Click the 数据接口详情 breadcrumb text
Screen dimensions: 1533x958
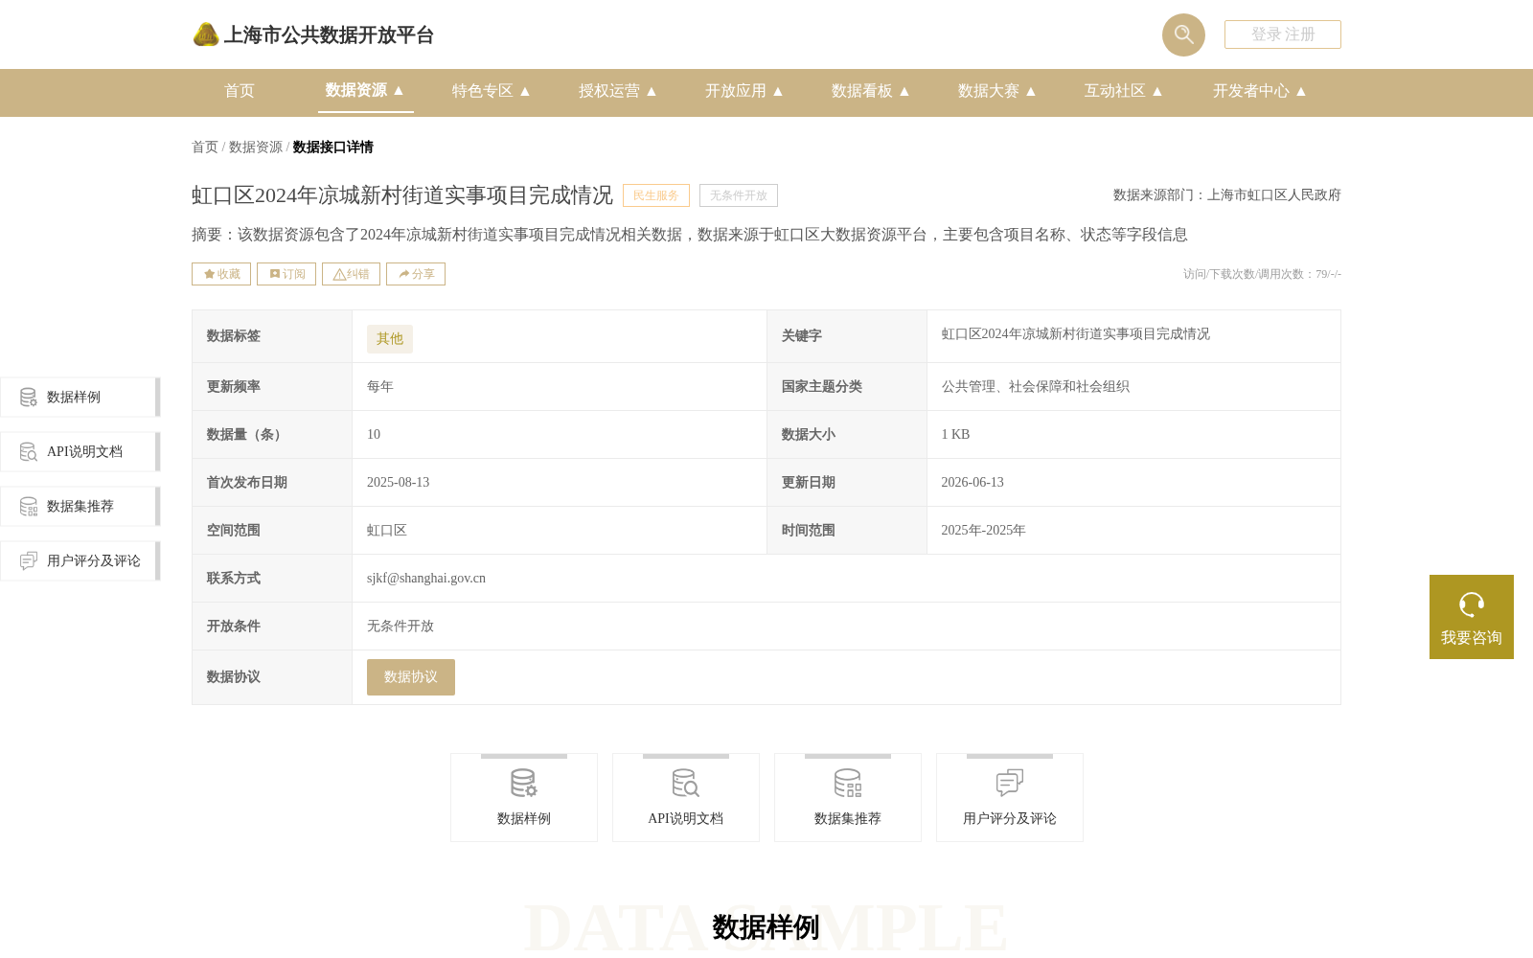pos(333,148)
